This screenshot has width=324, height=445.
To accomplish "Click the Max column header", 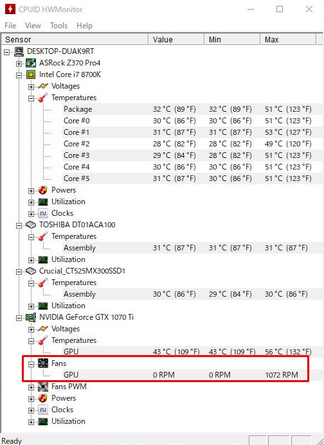I will pyautogui.click(x=288, y=39).
